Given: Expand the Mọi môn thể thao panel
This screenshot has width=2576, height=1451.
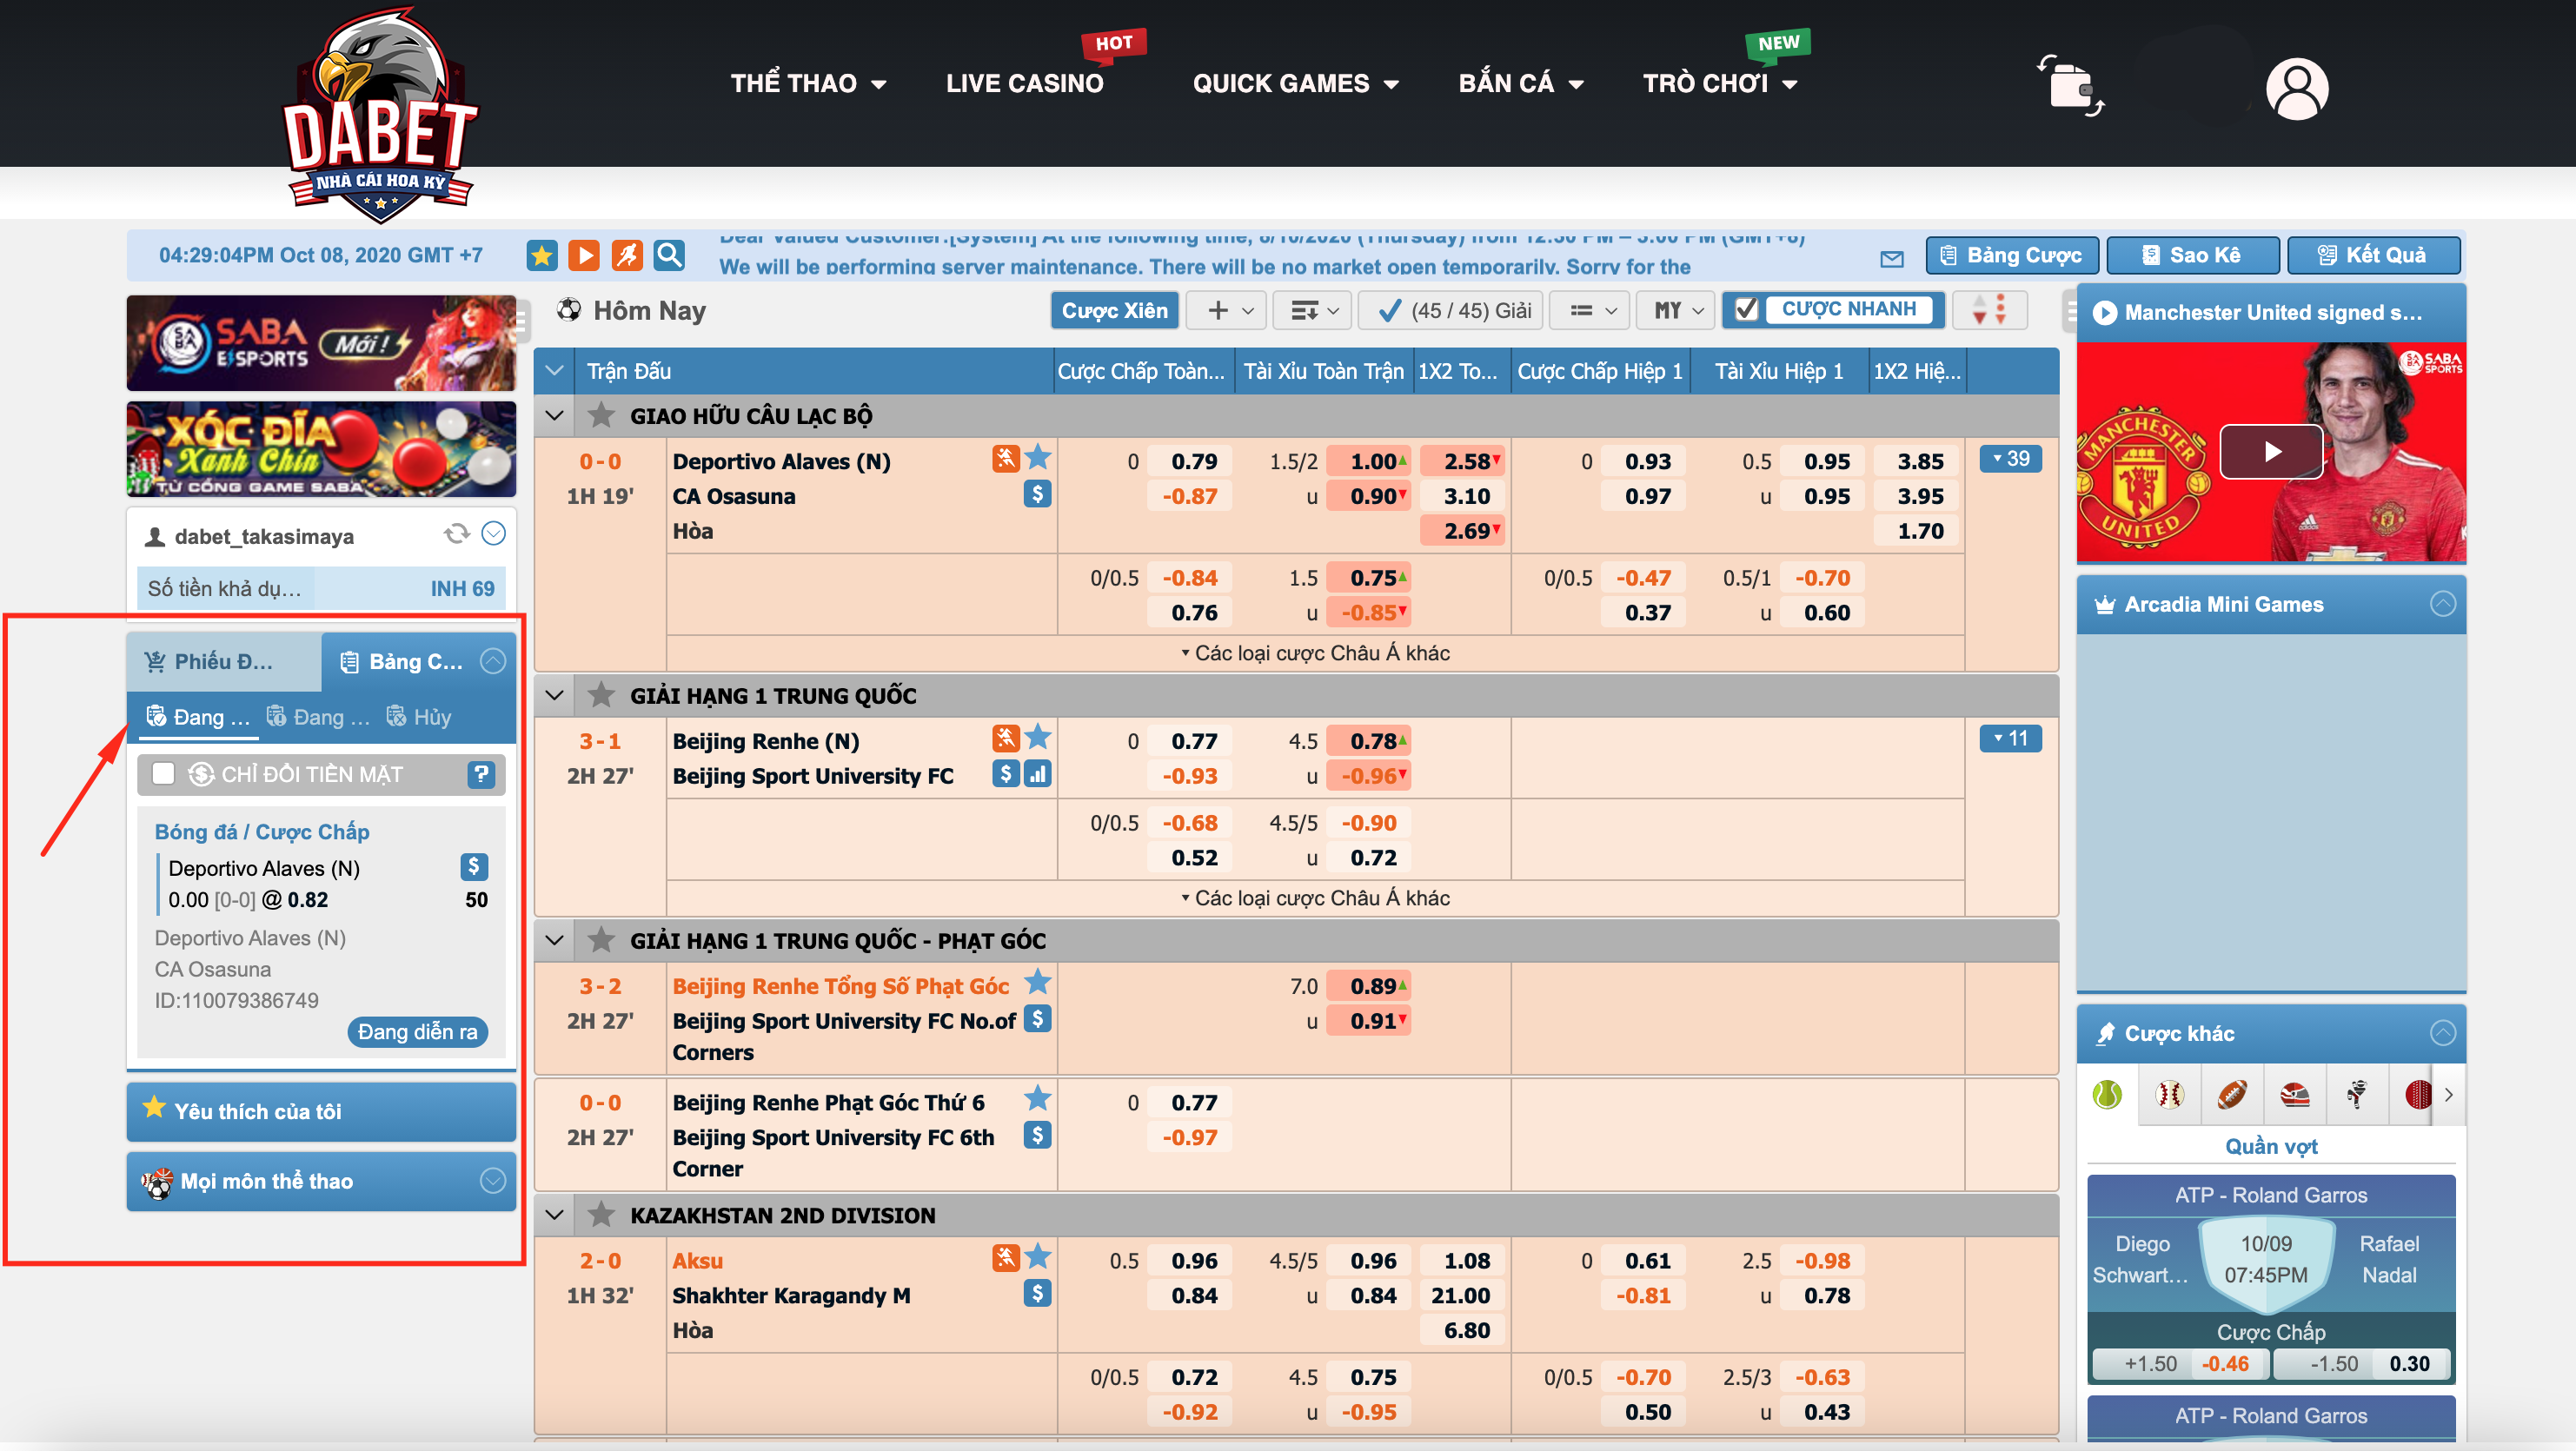Looking at the screenshot, I should [x=493, y=1180].
